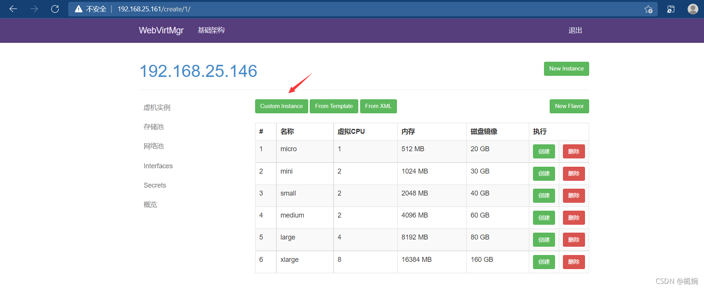Viewport: 704px width, 288px height.
Task: Click the From Template button
Action: pyautogui.click(x=334, y=106)
